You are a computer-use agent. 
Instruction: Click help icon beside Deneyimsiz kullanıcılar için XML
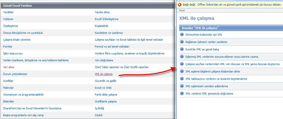click(x=182, y=35)
